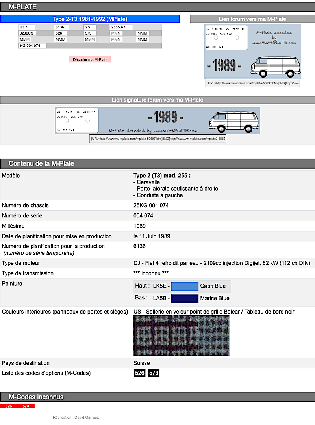Click the black 573 M-Code badge
This screenshot has height=425, width=315.
[x=154, y=373]
